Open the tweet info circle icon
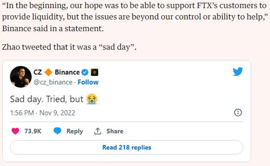270x166 pixels. coord(238,113)
